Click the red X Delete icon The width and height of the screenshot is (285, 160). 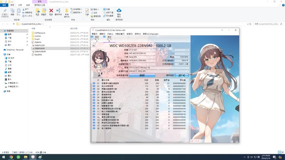[x=51, y=11]
